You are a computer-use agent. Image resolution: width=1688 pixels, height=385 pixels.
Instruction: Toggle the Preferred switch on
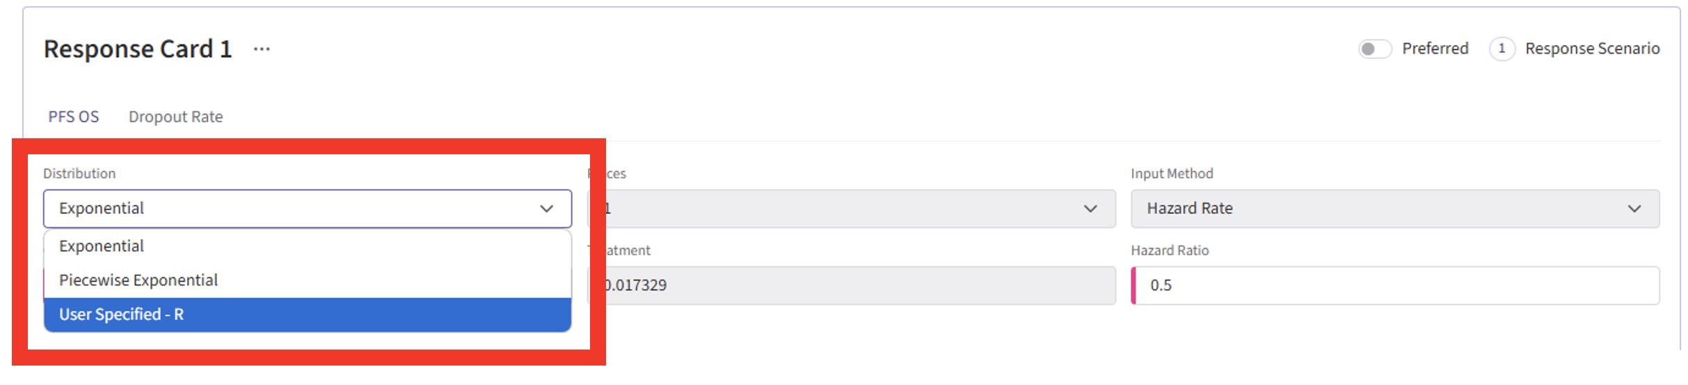tap(1374, 49)
